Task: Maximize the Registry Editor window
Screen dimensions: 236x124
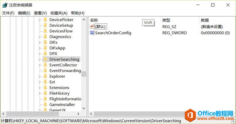Action: coord(213,5)
